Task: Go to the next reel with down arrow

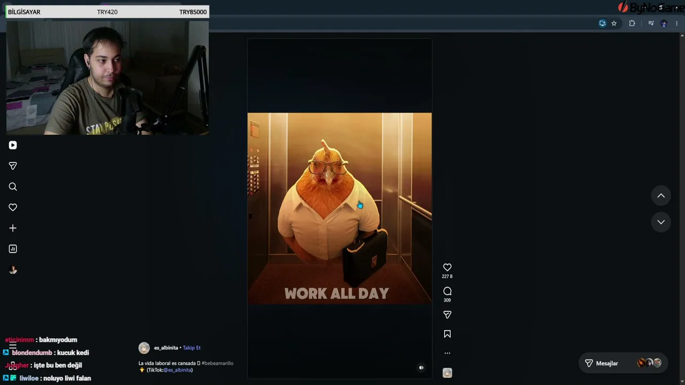Action: coord(661,222)
